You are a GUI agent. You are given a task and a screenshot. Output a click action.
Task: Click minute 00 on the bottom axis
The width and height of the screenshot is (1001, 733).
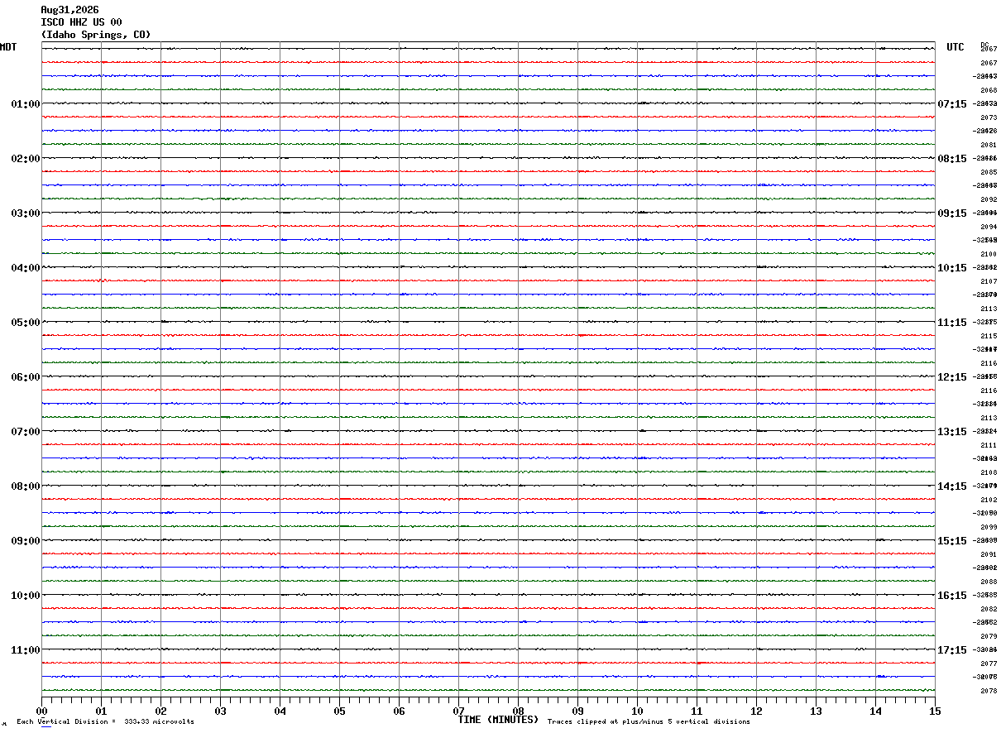click(42, 711)
